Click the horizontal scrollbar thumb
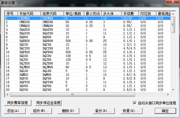 [x=72, y=95]
